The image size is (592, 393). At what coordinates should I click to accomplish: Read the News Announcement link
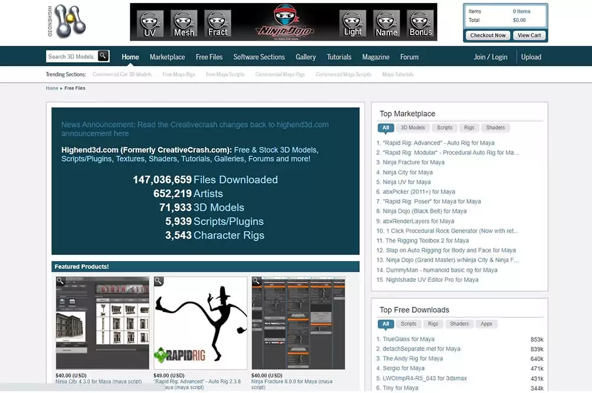195,129
